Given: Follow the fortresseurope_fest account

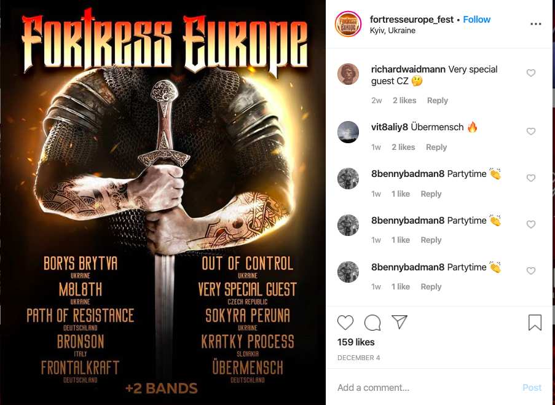Looking at the screenshot, I should [x=476, y=20].
